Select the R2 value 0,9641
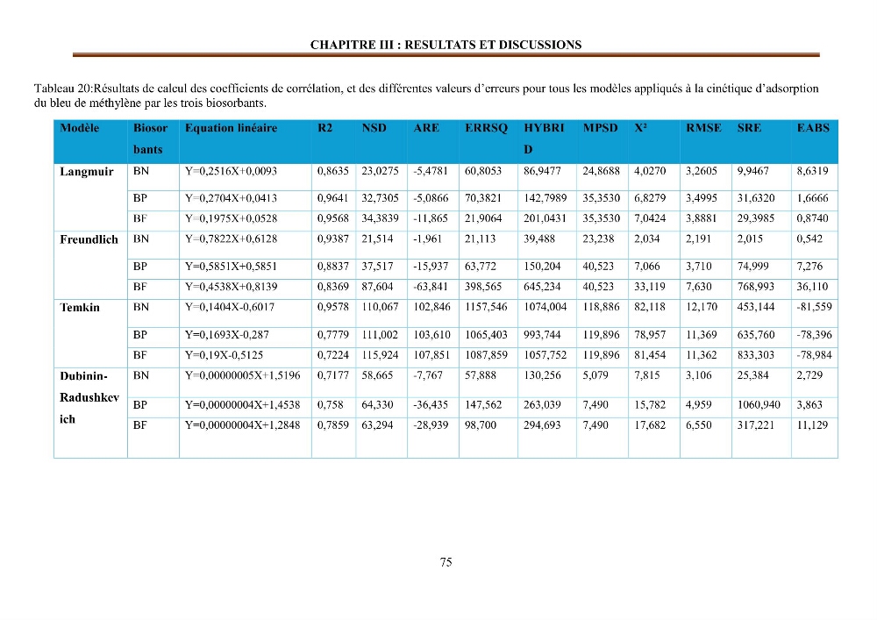Screen dimensions: 877x620 pyautogui.click(x=332, y=198)
